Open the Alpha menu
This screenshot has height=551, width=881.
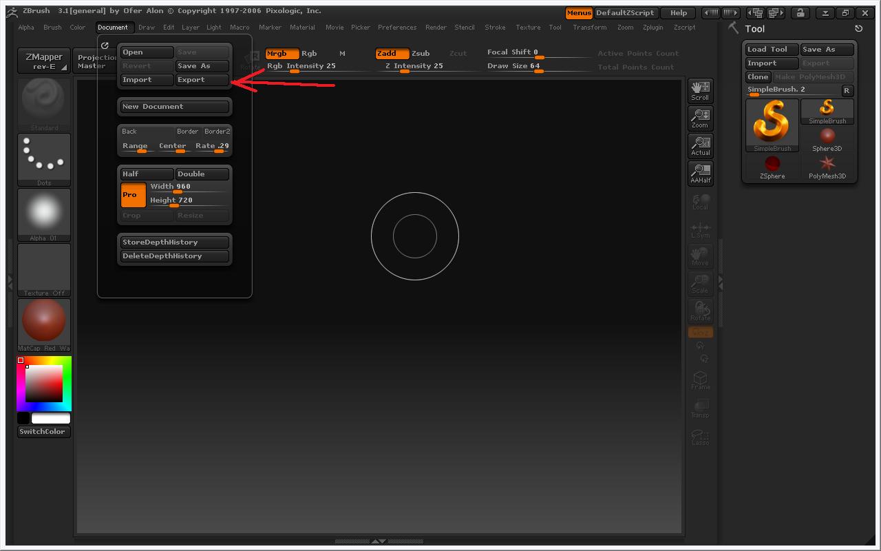click(x=26, y=28)
